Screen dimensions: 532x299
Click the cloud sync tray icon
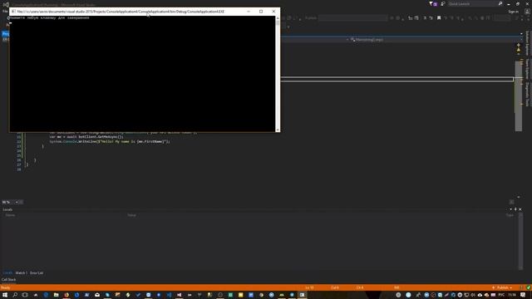click(480, 295)
